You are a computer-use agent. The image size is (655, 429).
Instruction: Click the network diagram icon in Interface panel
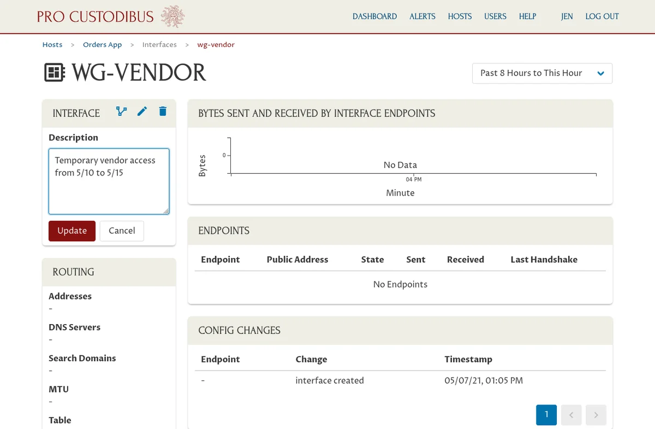tap(121, 111)
